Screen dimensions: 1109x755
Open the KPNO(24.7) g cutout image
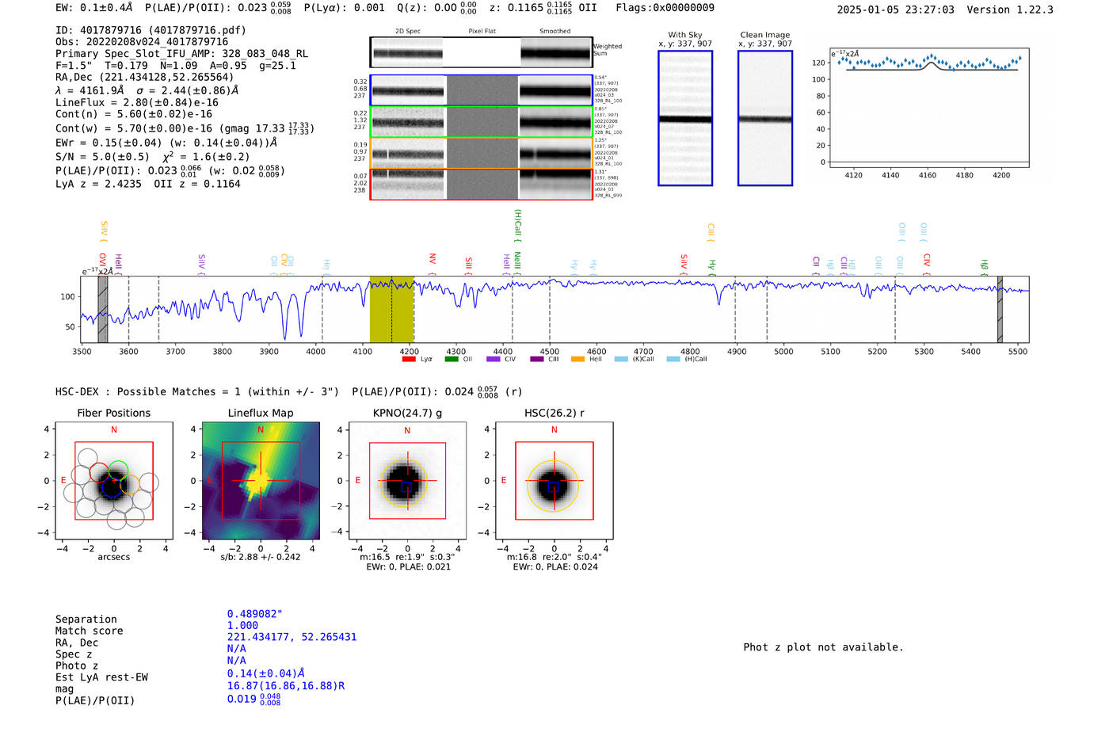click(407, 481)
